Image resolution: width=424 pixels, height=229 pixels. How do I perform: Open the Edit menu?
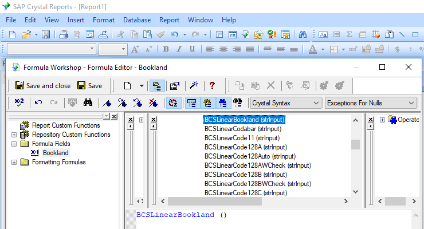coord(30,20)
